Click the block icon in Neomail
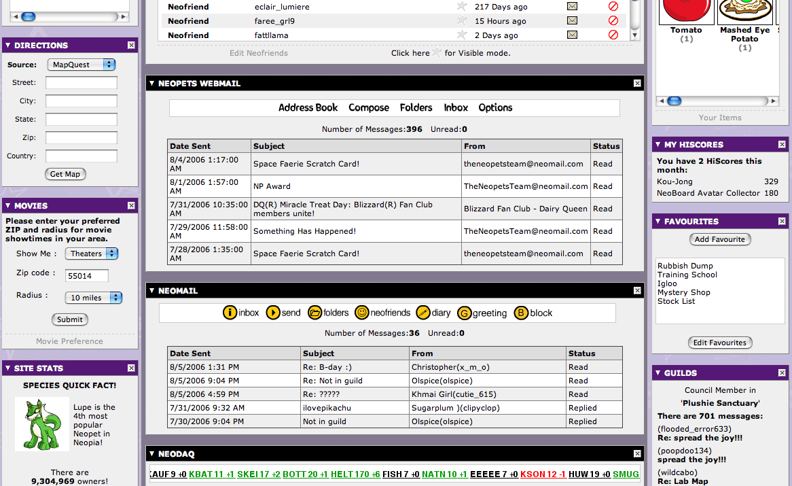The height and width of the screenshot is (486, 792). pyautogui.click(x=521, y=313)
